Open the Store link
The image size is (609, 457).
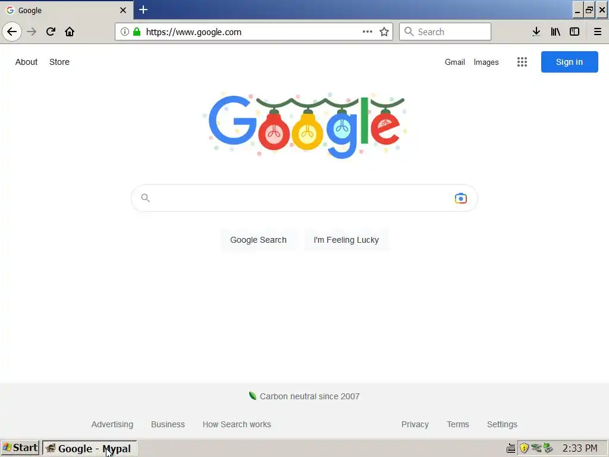click(x=59, y=62)
